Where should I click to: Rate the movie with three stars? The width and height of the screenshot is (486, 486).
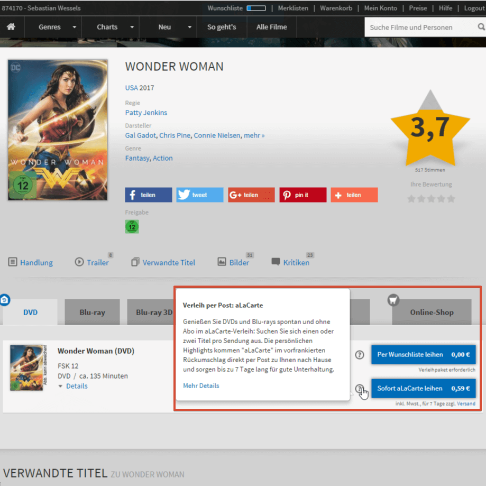431,199
